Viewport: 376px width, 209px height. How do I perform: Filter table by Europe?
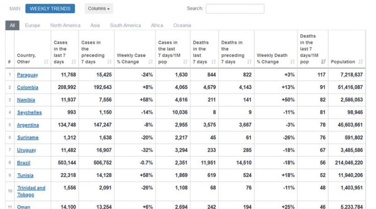(x=32, y=25)
